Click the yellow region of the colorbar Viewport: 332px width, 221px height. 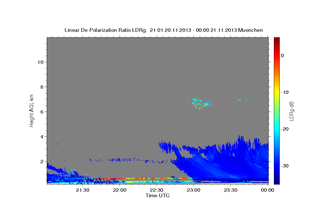tap(277, 92)
